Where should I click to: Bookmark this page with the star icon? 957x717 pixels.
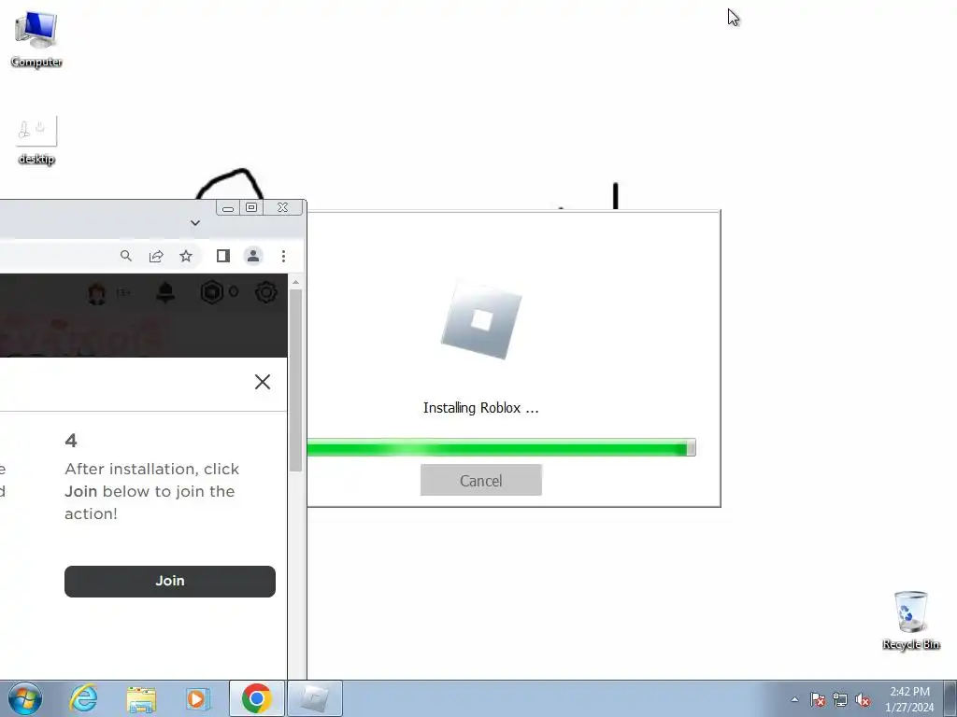point(186,256)
